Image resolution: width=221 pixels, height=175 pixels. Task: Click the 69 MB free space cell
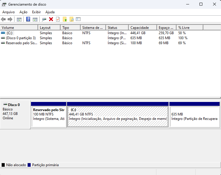click(x=163, y=43)
